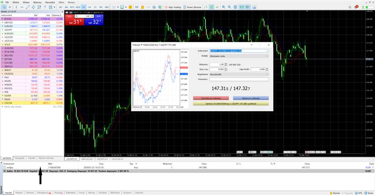Toggle chart auto scroll icon
375x195 pixels.
[242, 7]
